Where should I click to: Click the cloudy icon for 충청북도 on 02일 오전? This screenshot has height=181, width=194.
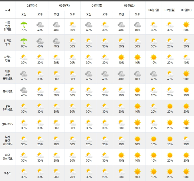[x=24, y=90]
